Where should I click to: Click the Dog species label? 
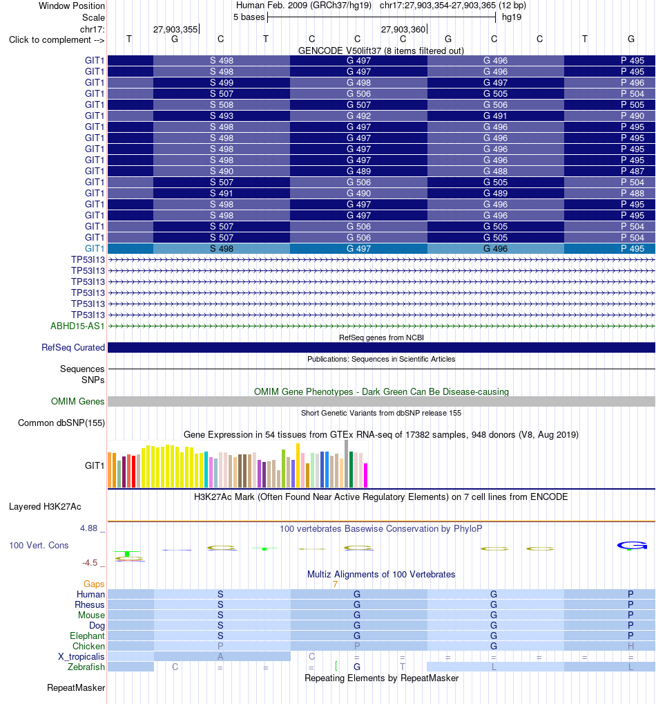[x=97, y=625]
